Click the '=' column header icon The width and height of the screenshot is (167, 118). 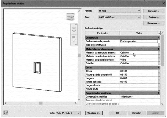pos(159,33)
